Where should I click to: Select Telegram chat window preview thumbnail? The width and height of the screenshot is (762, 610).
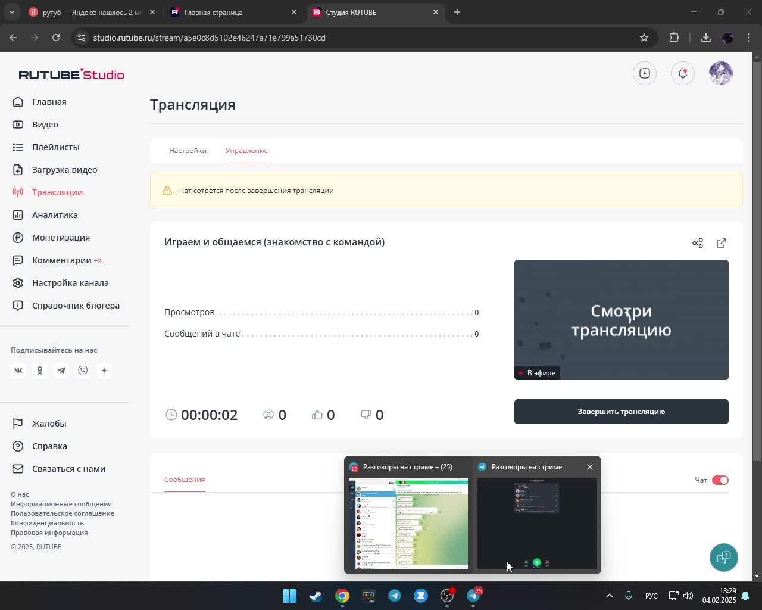tap(408, 524)
